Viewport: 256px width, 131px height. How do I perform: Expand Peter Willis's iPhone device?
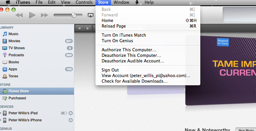(1, 120)
